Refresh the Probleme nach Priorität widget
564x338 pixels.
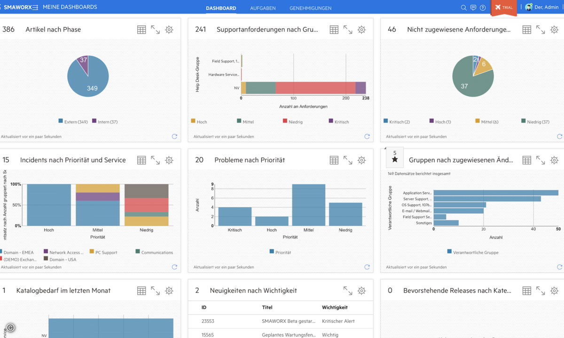[x=367, y=267]
